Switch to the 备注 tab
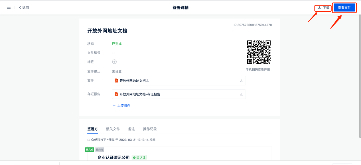 tap(131, 129)
